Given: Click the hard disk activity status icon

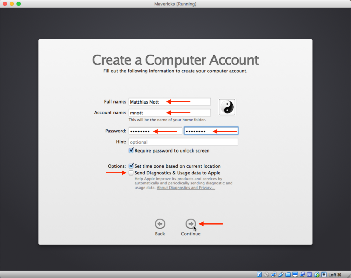Looking at the screenshot, I should coord(259,275).
